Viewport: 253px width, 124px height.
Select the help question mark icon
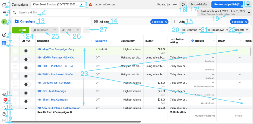4,114
